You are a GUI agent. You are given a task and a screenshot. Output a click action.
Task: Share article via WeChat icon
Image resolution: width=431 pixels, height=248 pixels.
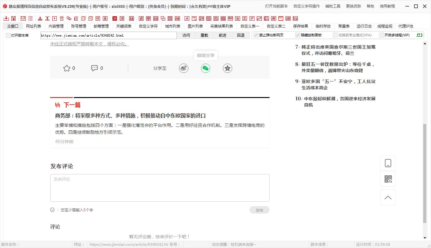pos(206,68)
